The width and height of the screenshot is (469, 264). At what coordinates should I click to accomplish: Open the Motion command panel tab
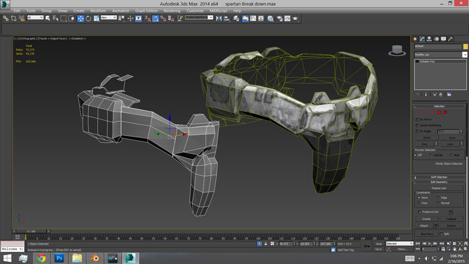point(437,39)
